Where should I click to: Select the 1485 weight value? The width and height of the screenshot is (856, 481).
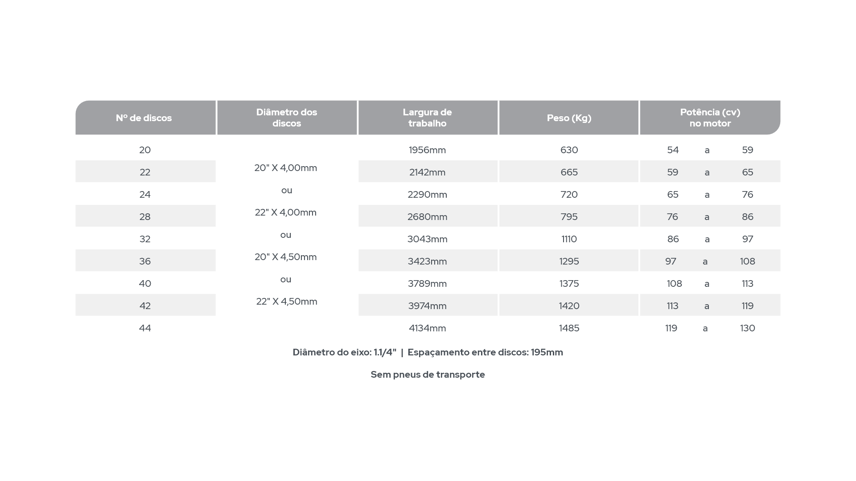569,328
